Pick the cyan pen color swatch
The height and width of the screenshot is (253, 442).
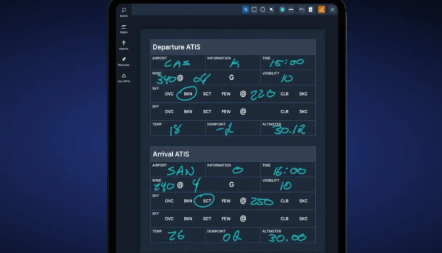pyautogui.click(x=283, y=10)
